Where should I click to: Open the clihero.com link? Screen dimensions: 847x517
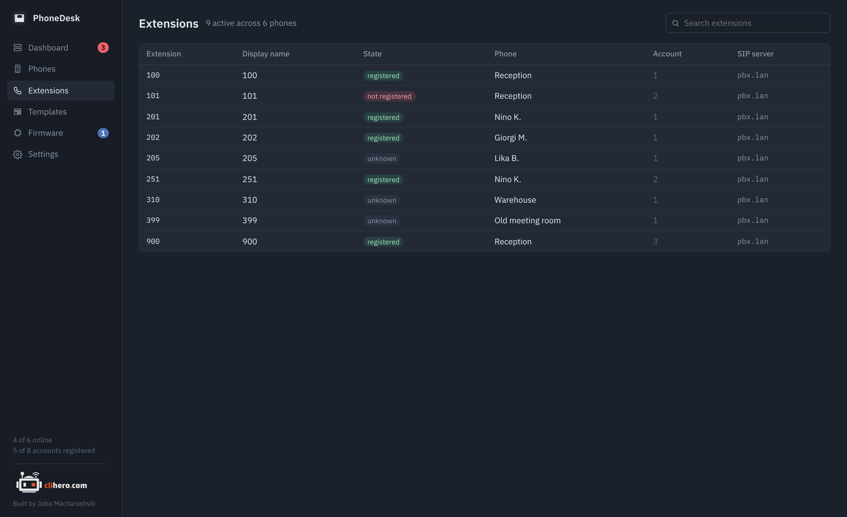(x=66, y=485)
